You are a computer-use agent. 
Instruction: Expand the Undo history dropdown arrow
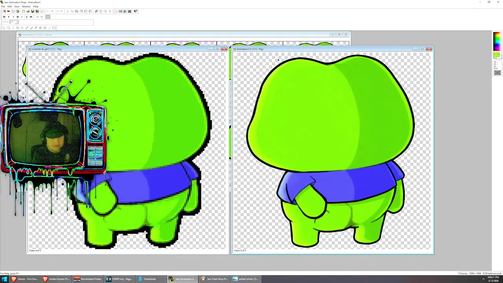point(52,11)
